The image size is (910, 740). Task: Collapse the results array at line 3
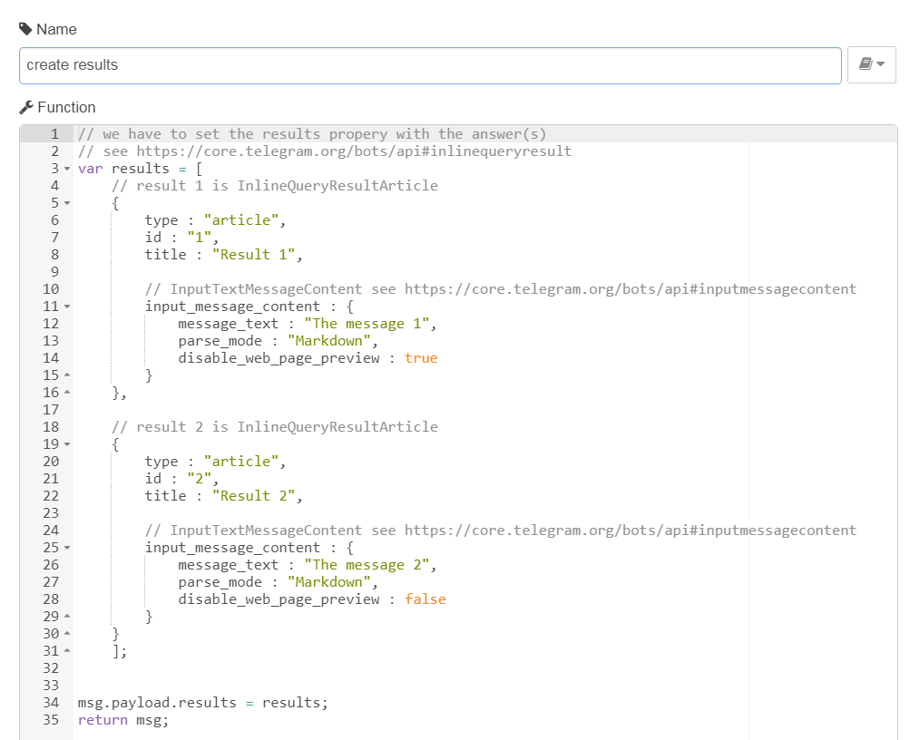pyautogui.click(x=67, y=169)
